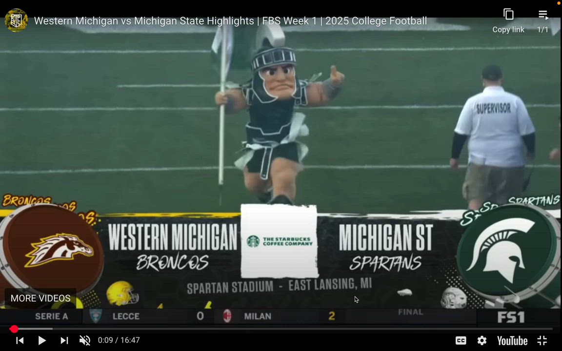Open the settings gear menu

(x=482, y=340)
